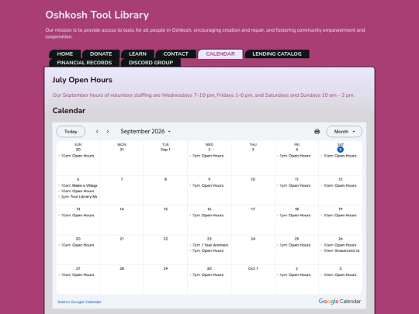Select date 28 in the calendar

(x=122, y=268)
